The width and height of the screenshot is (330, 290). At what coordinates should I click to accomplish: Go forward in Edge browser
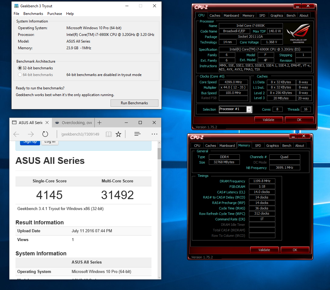click(x=31, y=134)
